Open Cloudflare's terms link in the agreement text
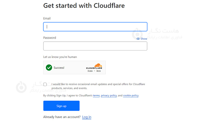The width and height of the screenshot is (198, 121). tap(96, 96)
